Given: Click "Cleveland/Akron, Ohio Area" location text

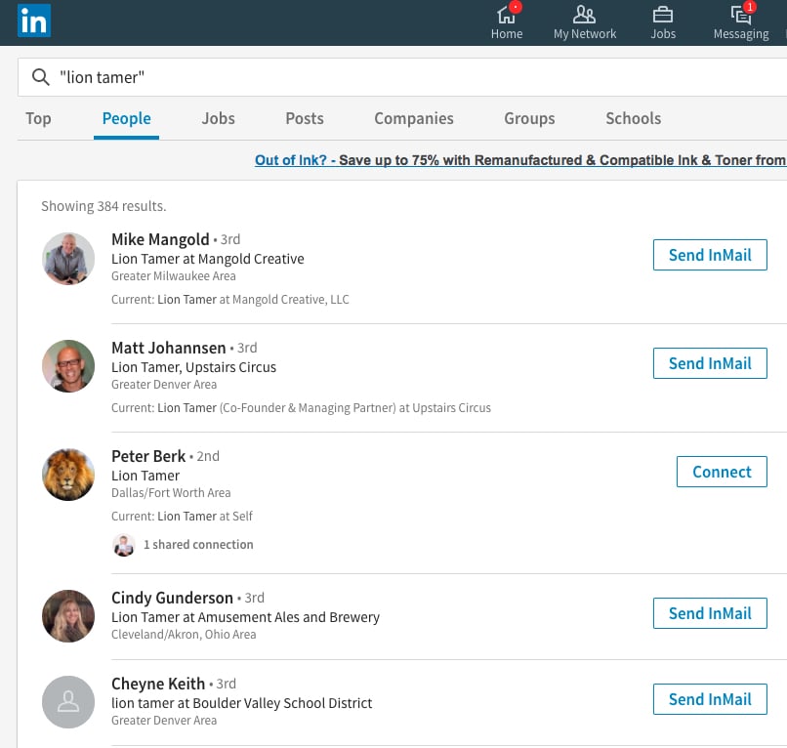Looking at the screenshot, I should coord(184,635).
